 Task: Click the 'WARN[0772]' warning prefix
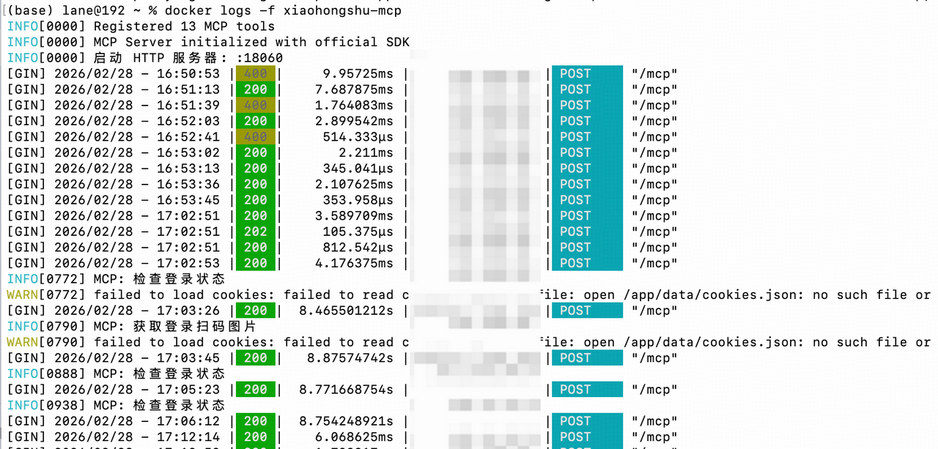(x=46, y=294)
